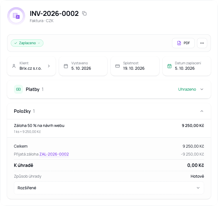Open the Zaplaceno status dropdown
The width and height of the screenshot is (218, 206).
27,43
